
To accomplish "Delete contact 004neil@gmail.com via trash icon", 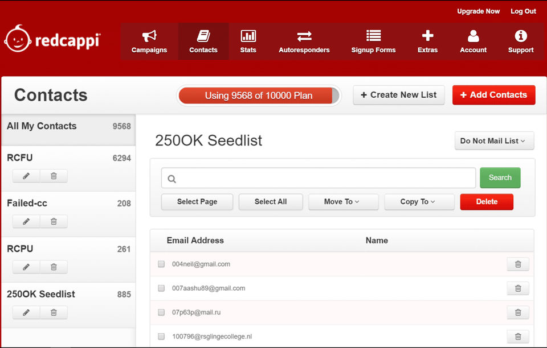I will (x=518, y=264).
